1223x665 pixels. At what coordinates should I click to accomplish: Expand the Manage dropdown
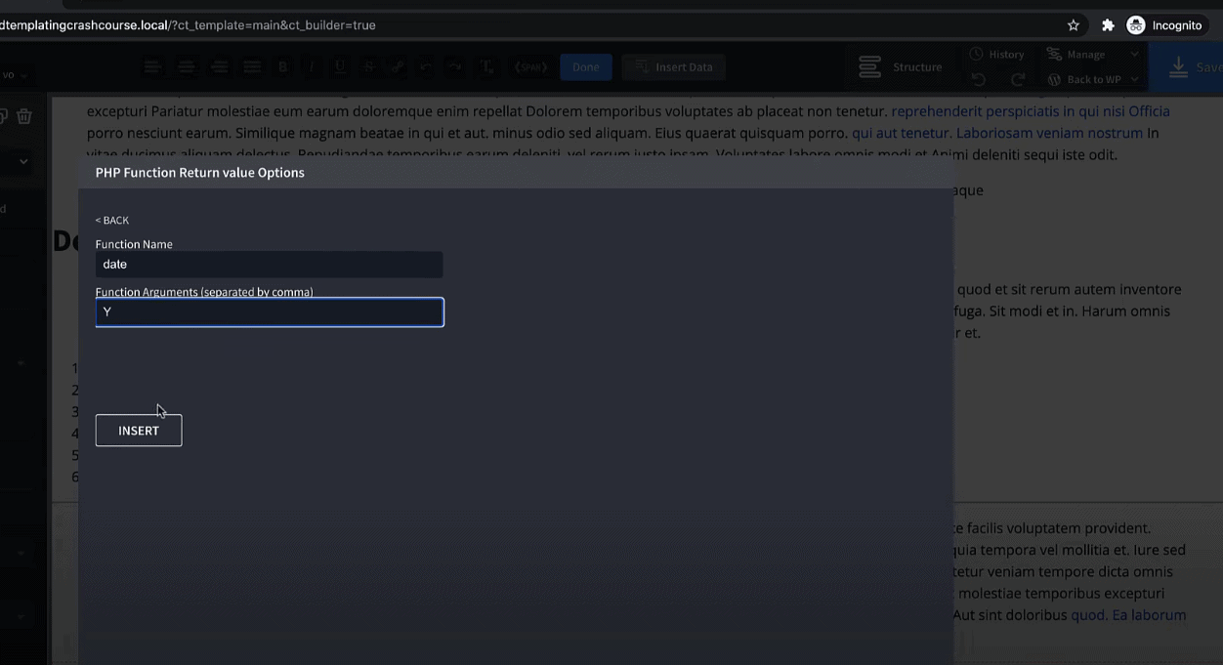[x=1091, y=55]
